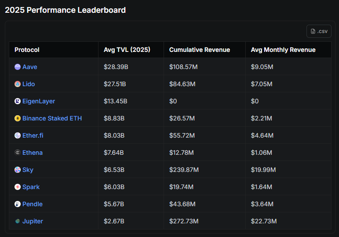Open the Sky protocol link

(x=28, y=170)
